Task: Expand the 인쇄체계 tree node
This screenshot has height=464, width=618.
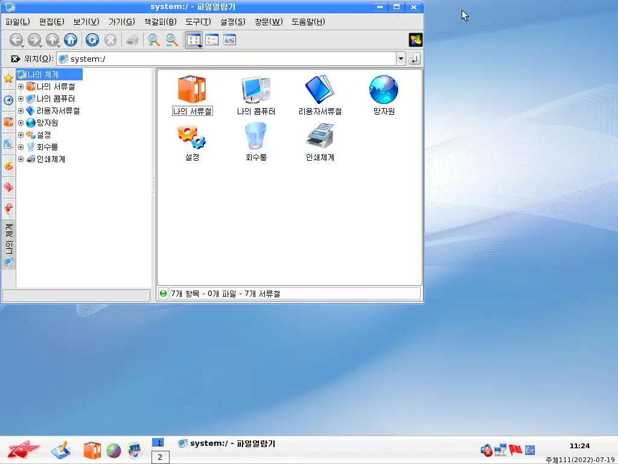Action: pyautogui.click(x=21, y=159)
